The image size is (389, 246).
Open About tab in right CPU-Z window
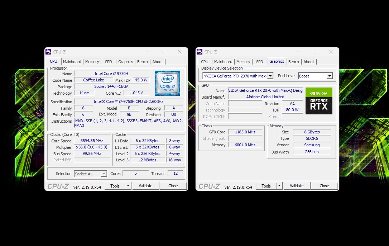(309, 62)
